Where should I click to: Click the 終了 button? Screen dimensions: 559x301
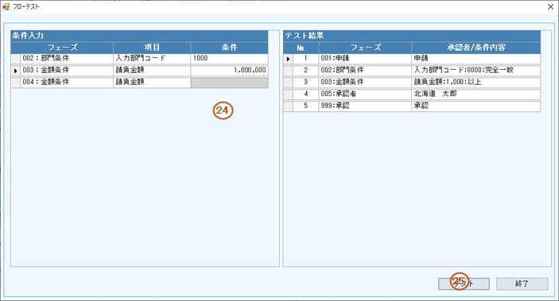tap(522, 284)
